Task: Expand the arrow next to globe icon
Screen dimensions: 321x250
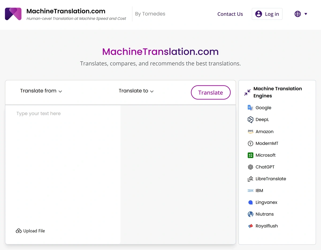Action: [306, 14]
